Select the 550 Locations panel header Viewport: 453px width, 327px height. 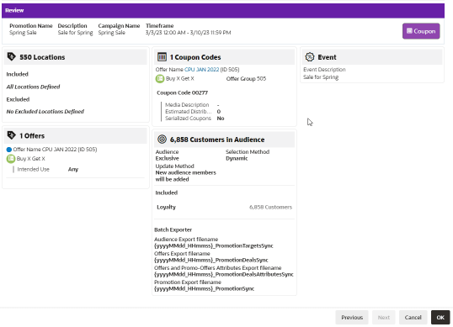(x=76, y=57)
